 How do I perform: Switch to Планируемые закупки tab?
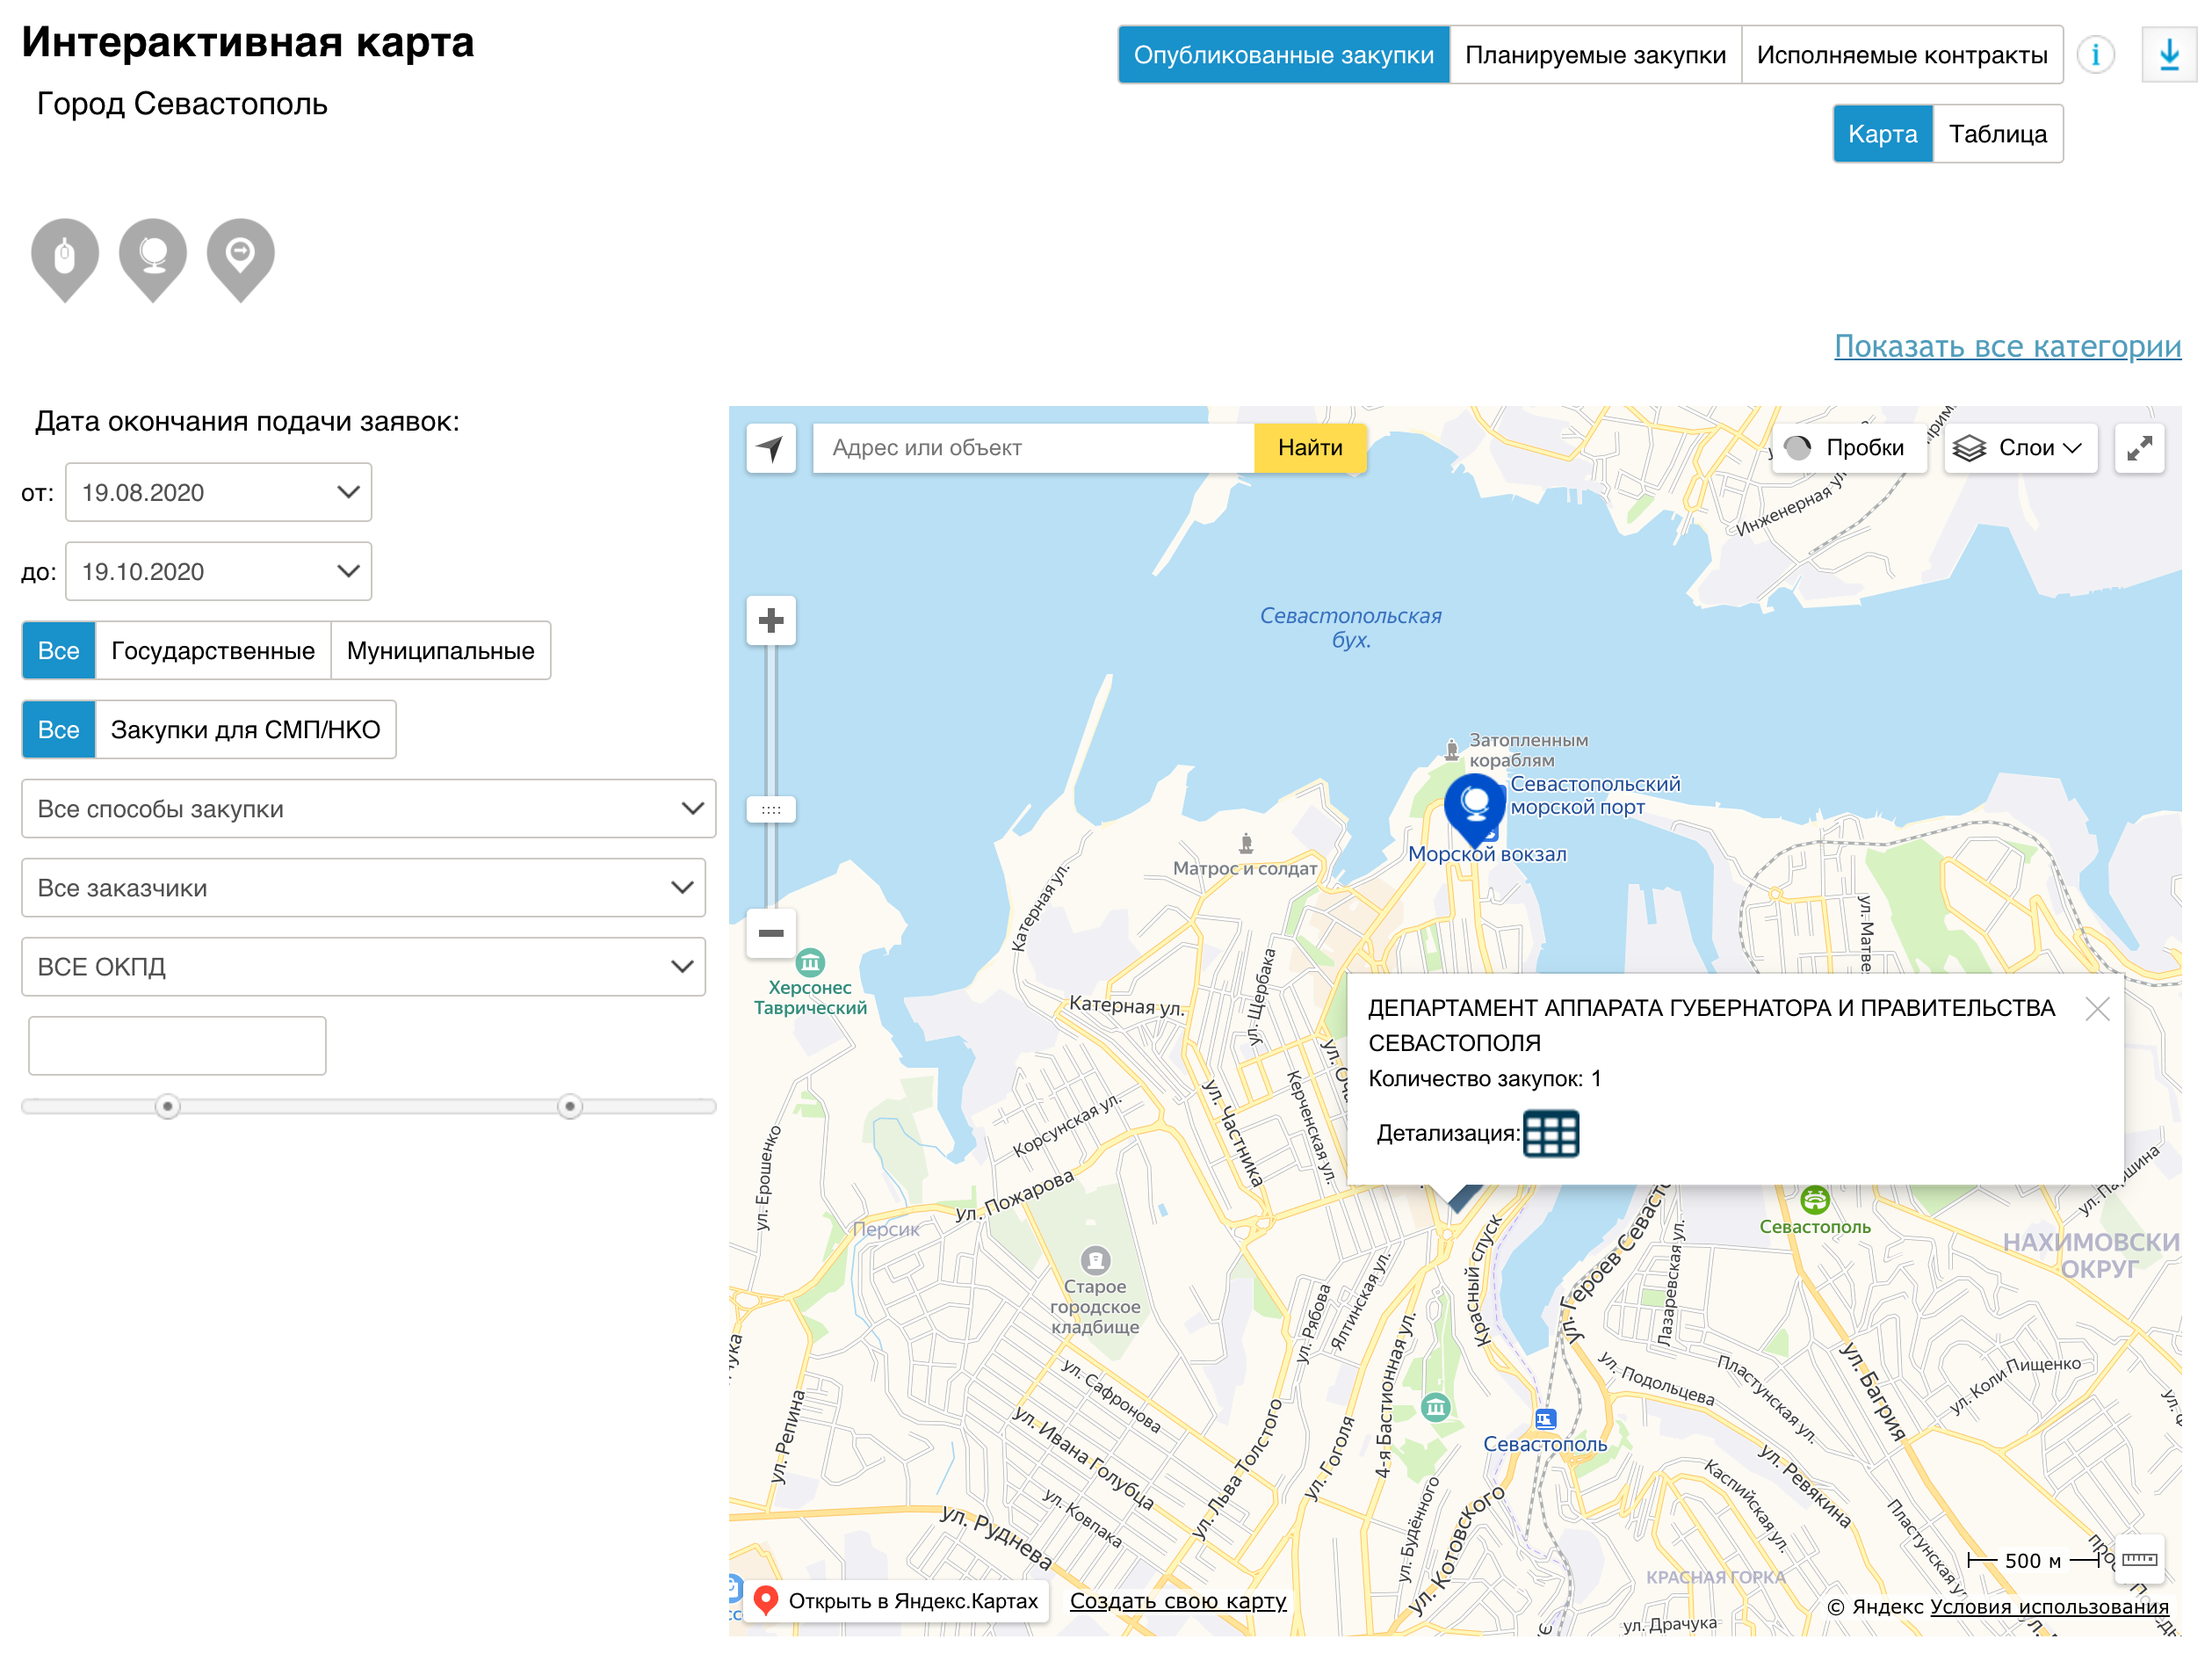click(x=1594, y=55)
